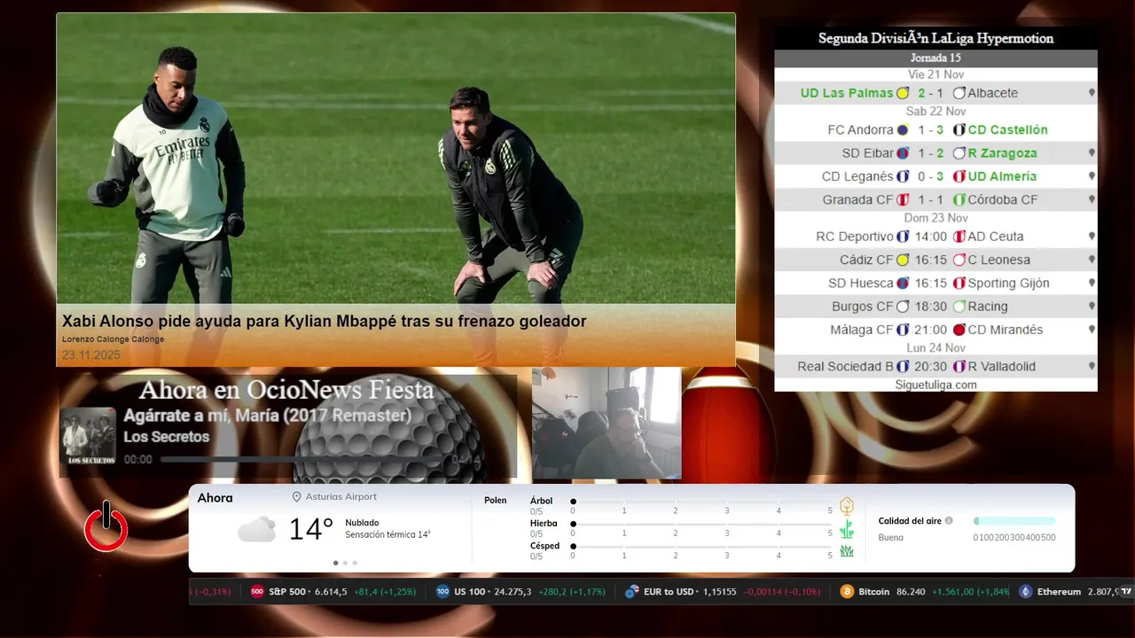Click the Ethereum logo in the ticker
Screen dimensions: 1135x638
click(x=1026, y=592)
